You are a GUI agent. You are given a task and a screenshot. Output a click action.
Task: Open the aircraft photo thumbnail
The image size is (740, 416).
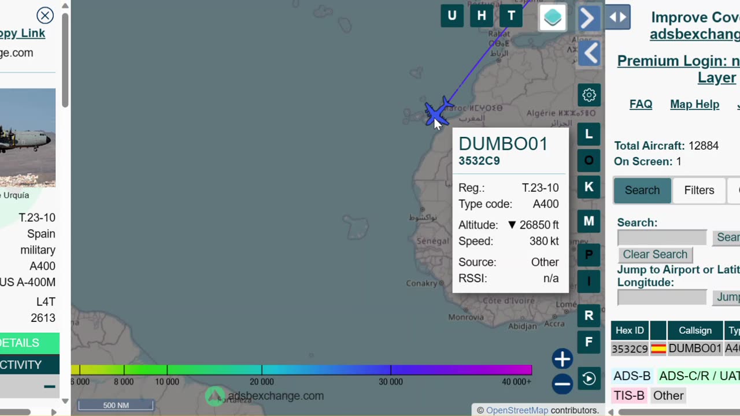click(28, 138)
